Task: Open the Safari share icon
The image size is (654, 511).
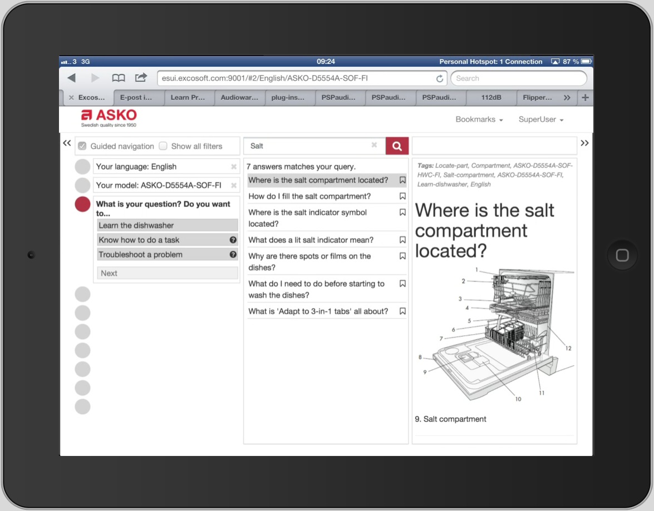Action: tap(141, 78)
